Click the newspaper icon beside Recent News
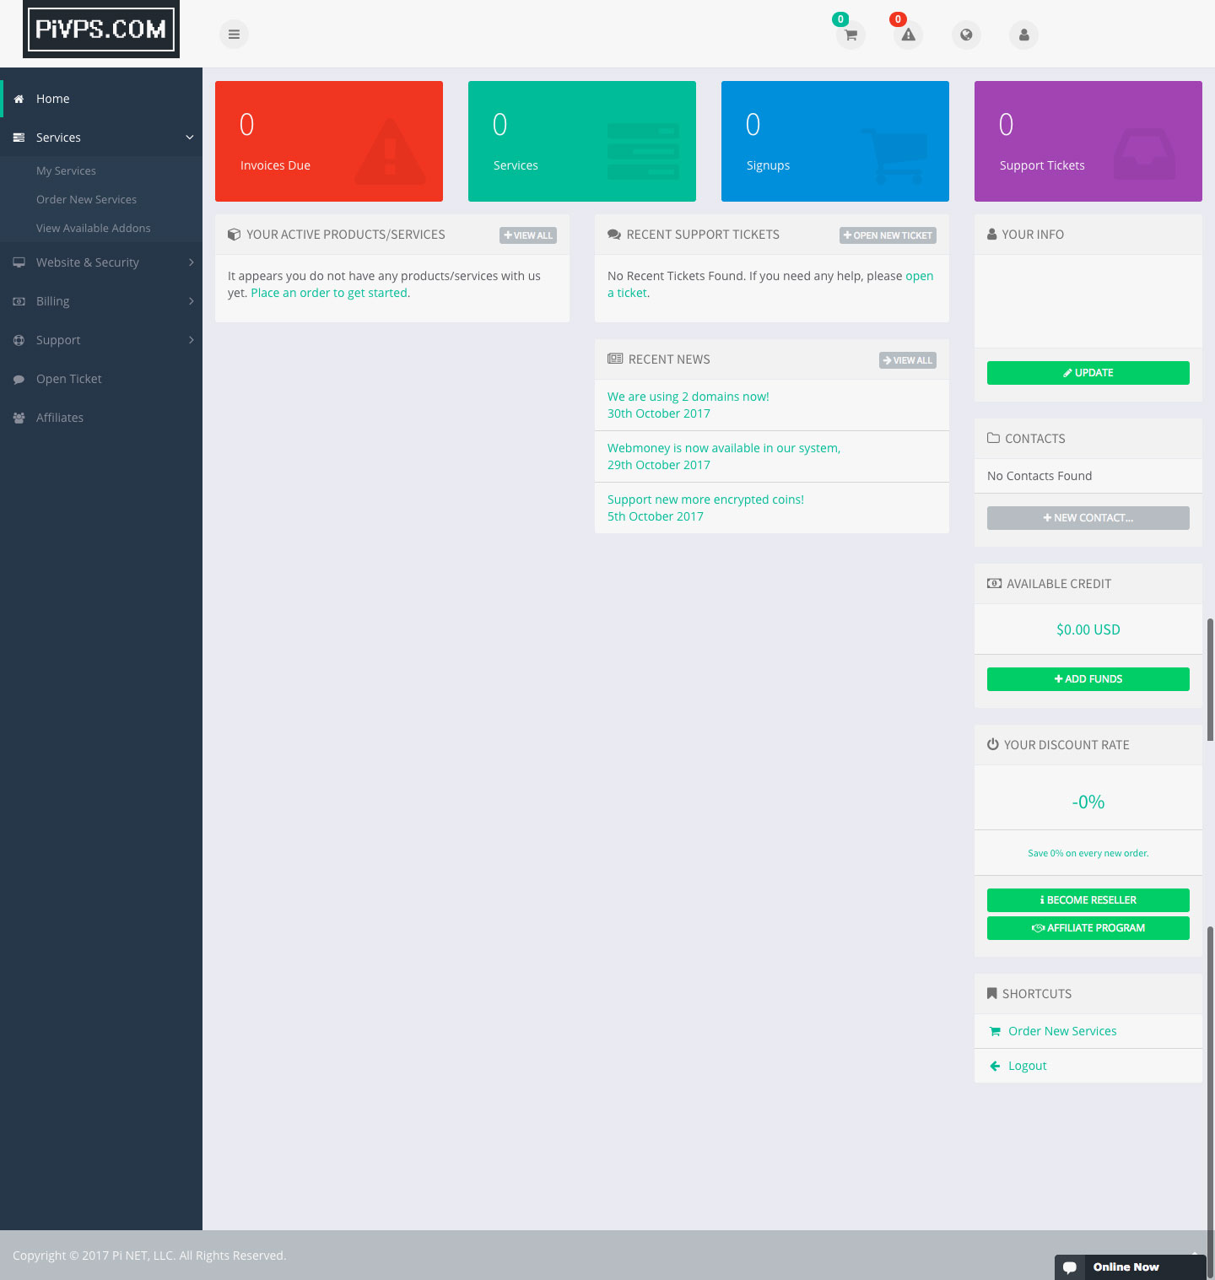The width and height of the screenshot is (1215, 1280). click(x=615, y=359)
